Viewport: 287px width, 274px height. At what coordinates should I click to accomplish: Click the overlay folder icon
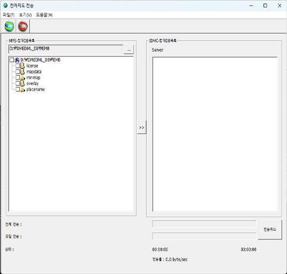(x=22, y=83)
